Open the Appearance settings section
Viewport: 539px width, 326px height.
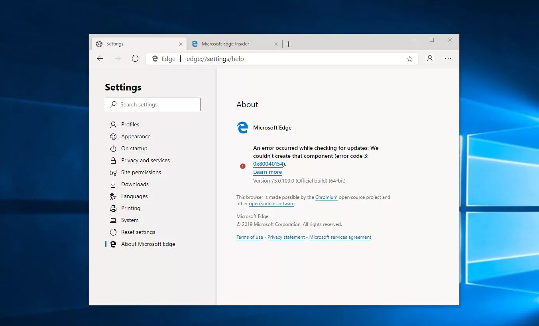coord(136,136)
